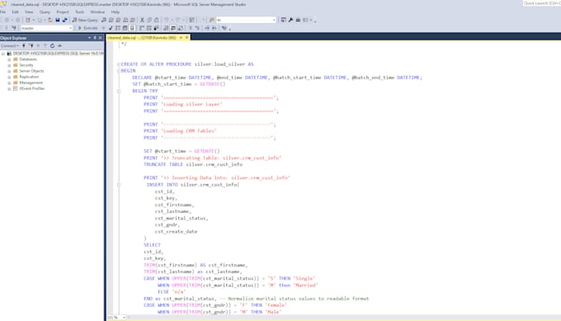Click the Cut scissors icon

(x=142, y=20)
